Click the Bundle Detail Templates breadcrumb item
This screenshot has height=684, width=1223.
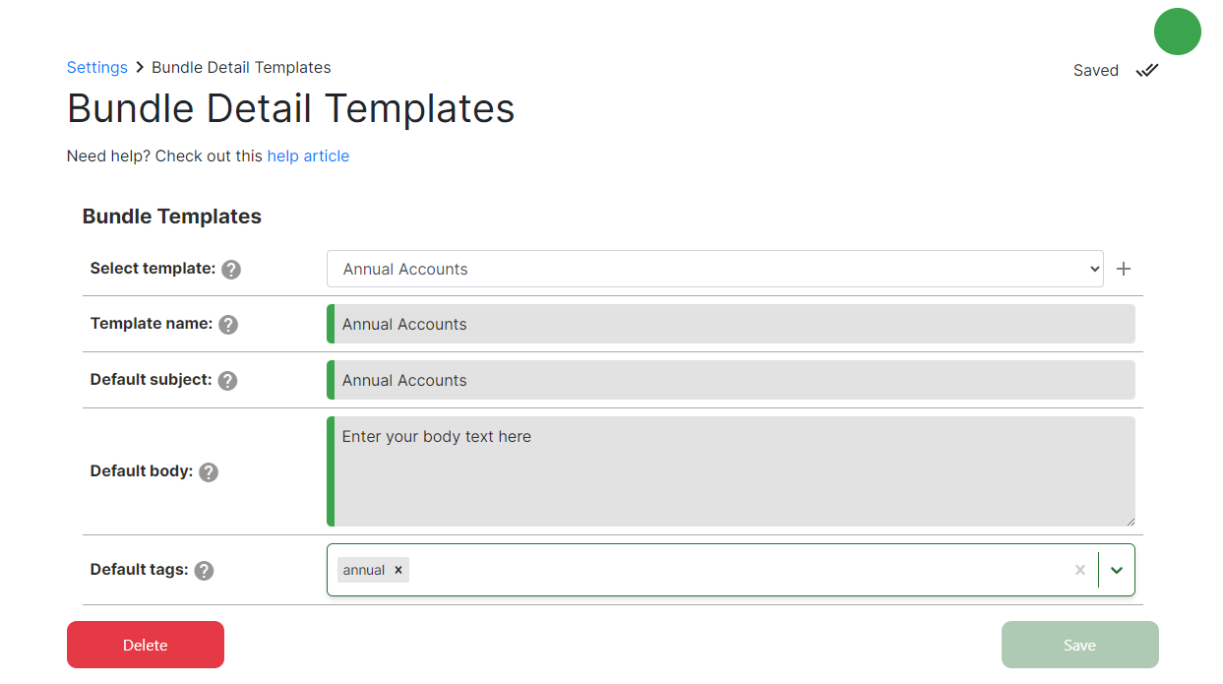(241, 68)
